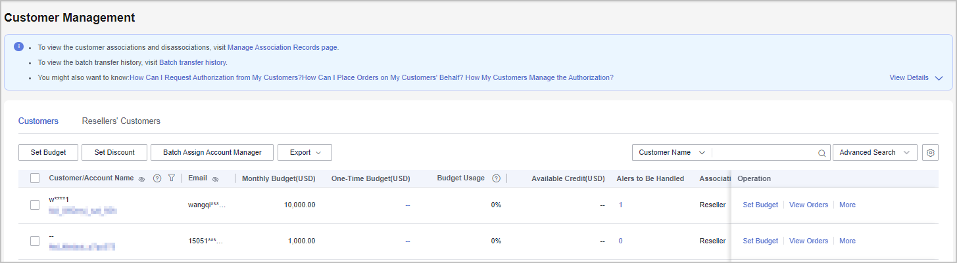Viewport: 957px width, 263px height.
Task: Click the eye icon beside Customer/Account Name
Action: point(141,178)
